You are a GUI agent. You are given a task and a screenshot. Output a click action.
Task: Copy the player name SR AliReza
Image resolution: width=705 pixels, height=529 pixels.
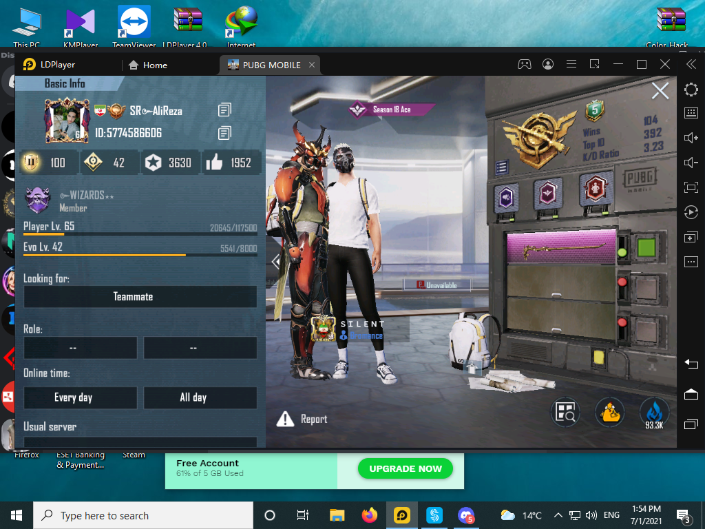point(224,110)
